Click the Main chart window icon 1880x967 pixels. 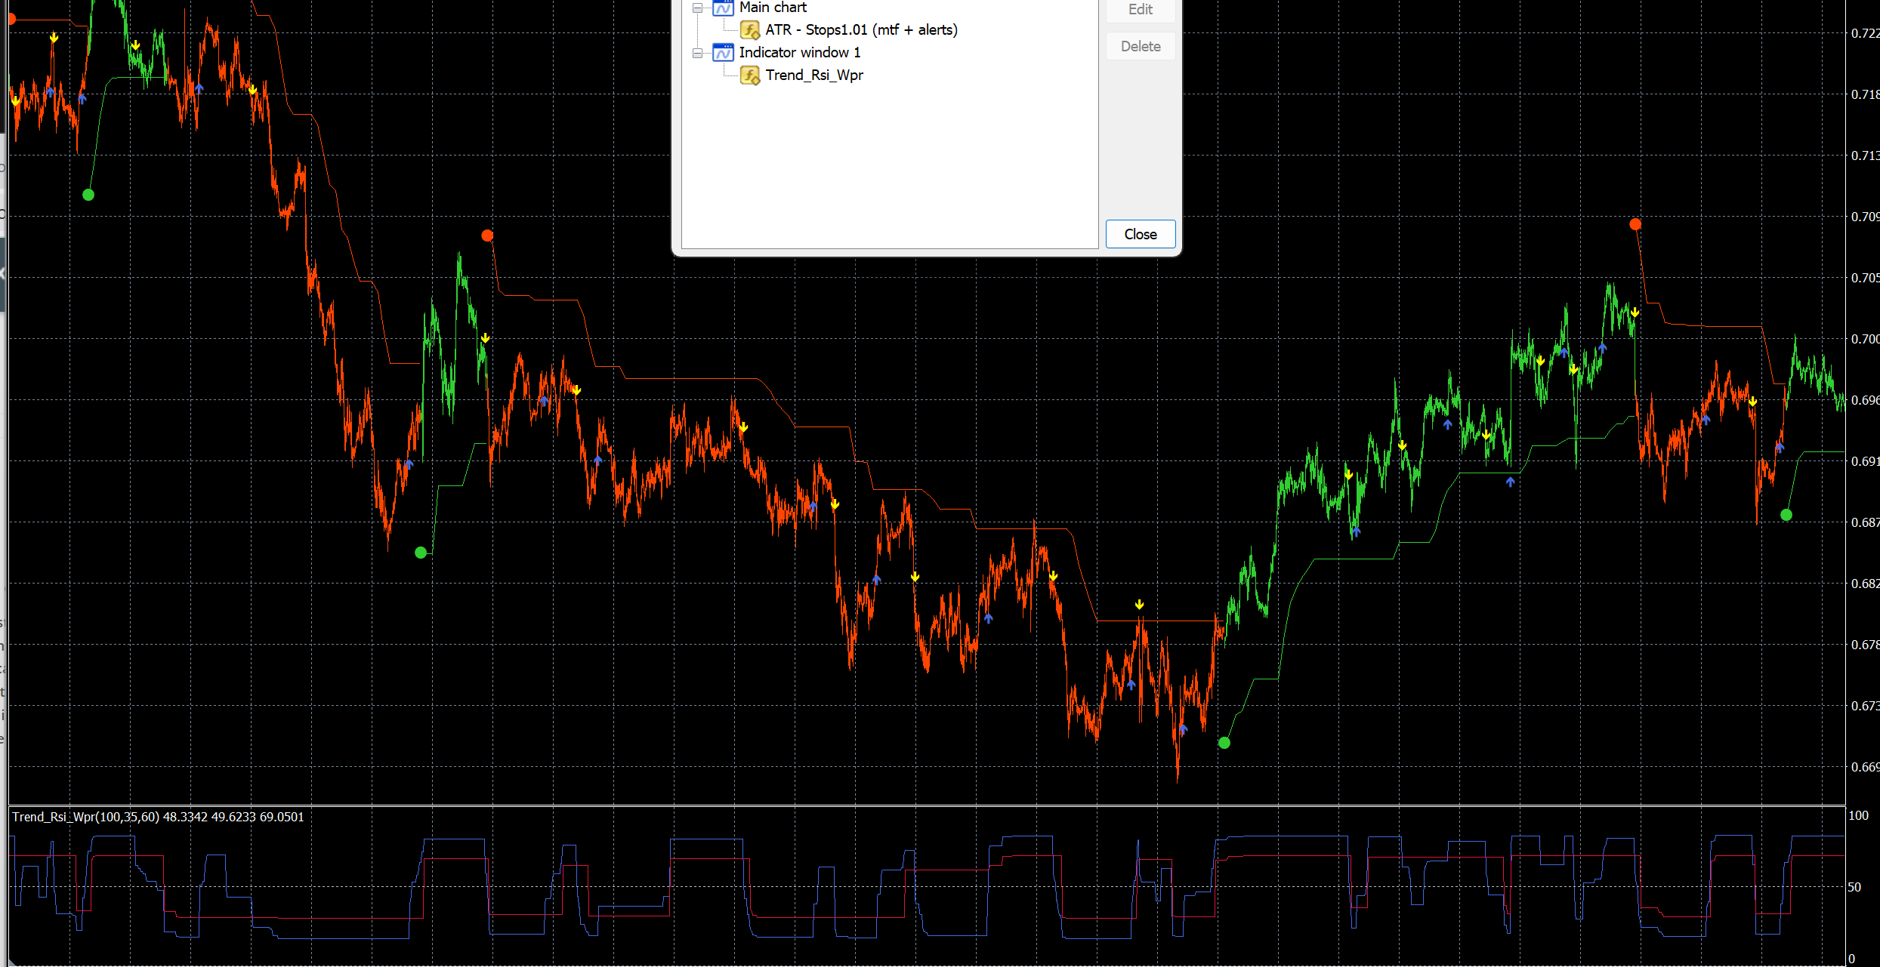(x=723, y=8)
